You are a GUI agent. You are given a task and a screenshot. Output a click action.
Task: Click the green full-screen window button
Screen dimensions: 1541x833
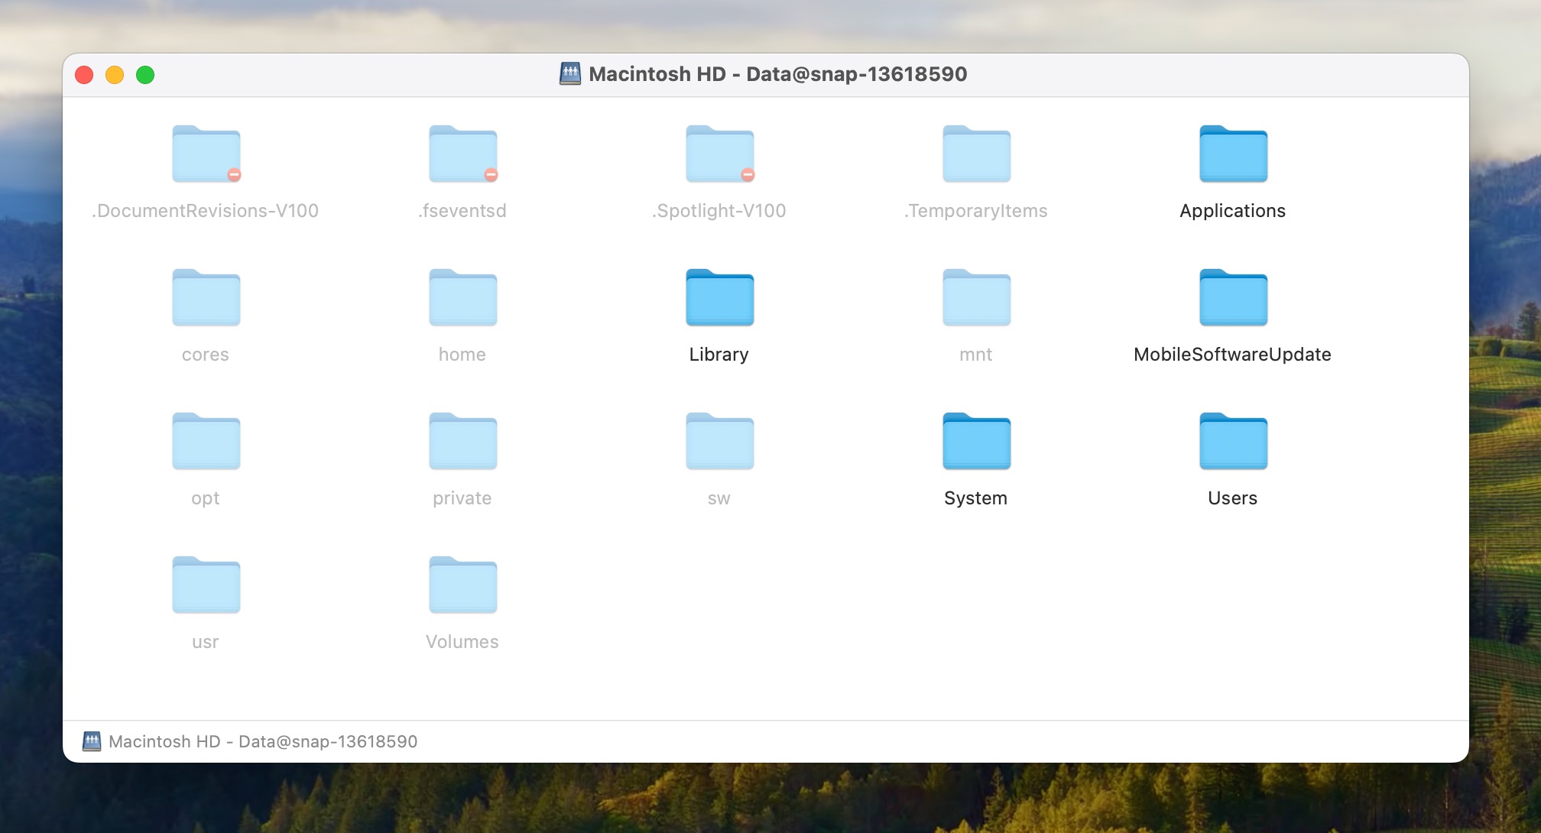coord(145,75)
